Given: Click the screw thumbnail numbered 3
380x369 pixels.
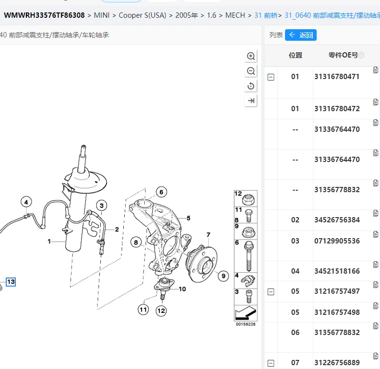Looking at the screenshot, I should (246, 297).
